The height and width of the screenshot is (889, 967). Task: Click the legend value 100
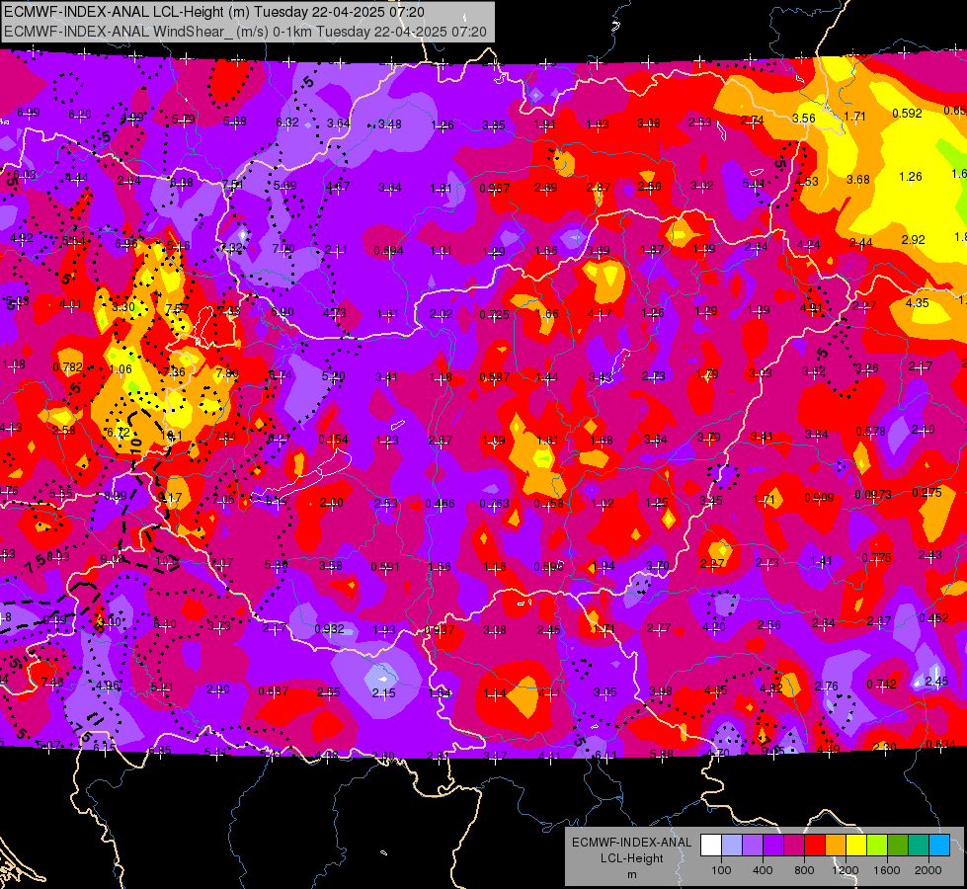click(722, 870)
